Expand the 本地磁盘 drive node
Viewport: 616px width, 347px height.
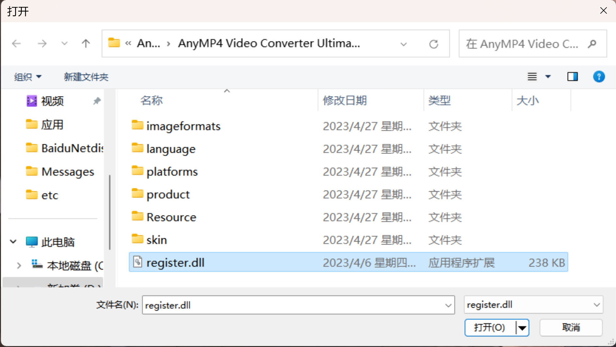[19, 265]
